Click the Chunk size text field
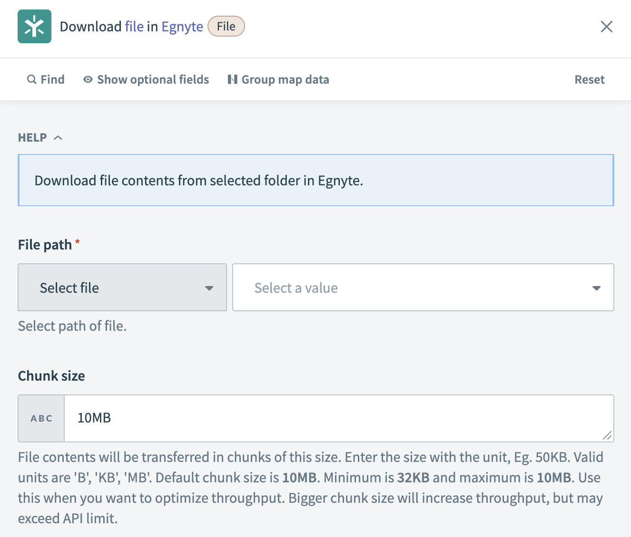Image resolution: width=631 pixels, height=537 pixels. 333,418
